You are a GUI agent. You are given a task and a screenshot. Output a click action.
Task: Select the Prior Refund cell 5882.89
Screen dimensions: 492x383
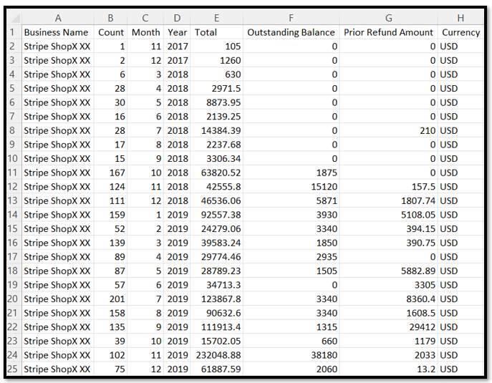point(388,271)
